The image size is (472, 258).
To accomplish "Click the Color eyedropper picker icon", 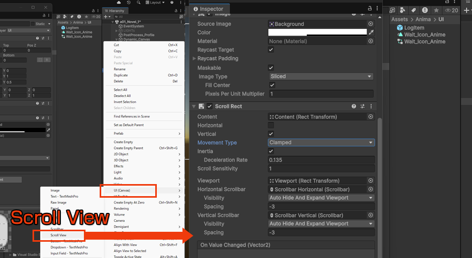I will pyautogui.click(x=371, y=33).
